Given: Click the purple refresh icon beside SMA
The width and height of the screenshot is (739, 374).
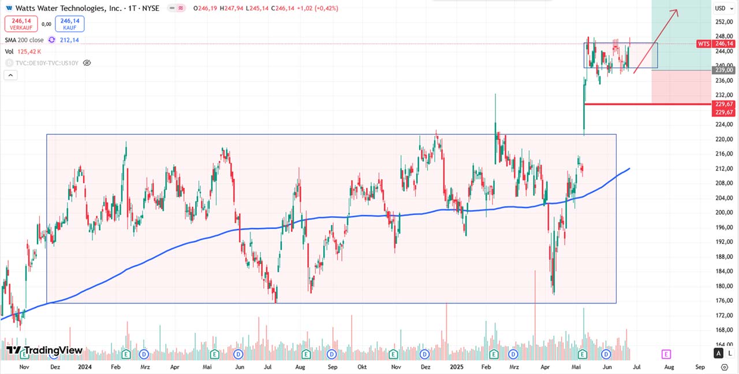Looking at the screenshot, I should [x=51, y=40].
